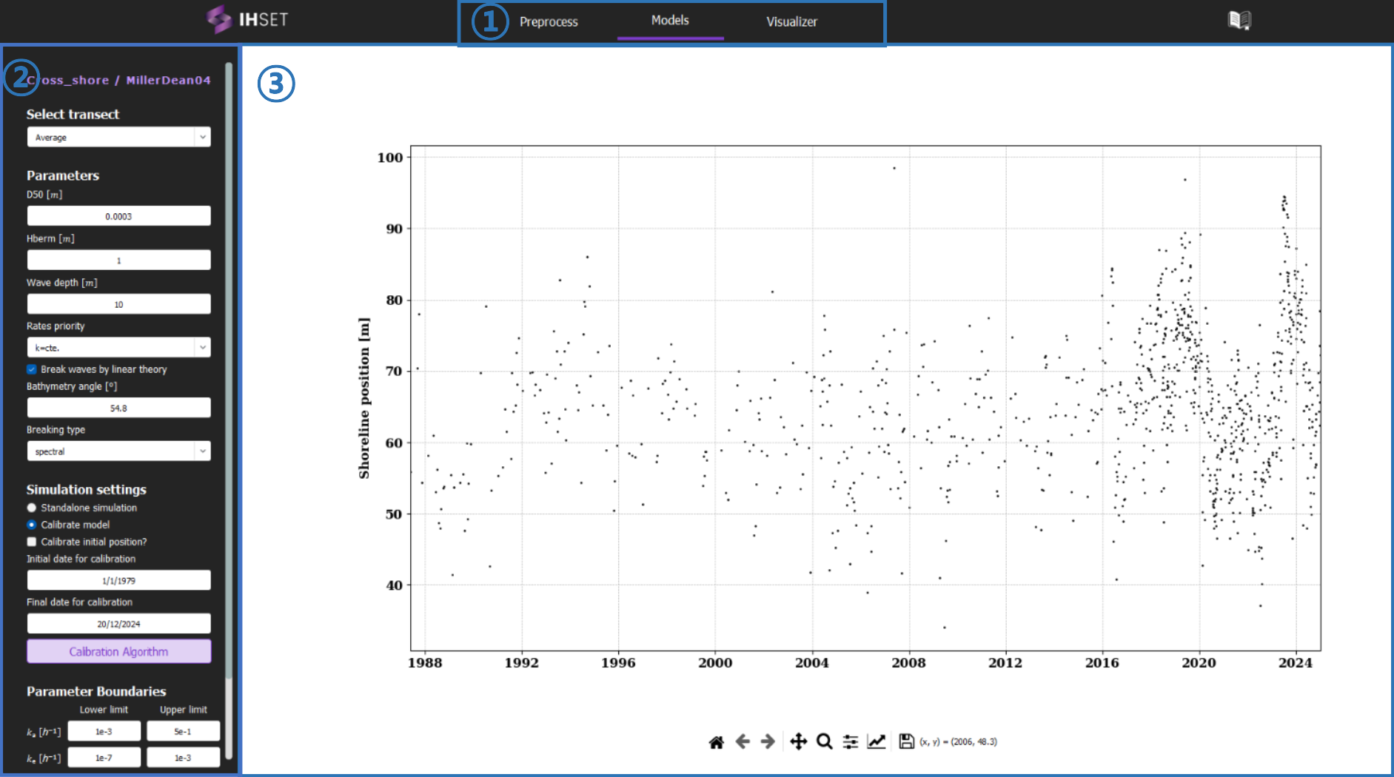Select the Pan tool in plot toolbar
Viewport: 1394px width, 777px height.
pyautogui.click(x=798, y=741)
